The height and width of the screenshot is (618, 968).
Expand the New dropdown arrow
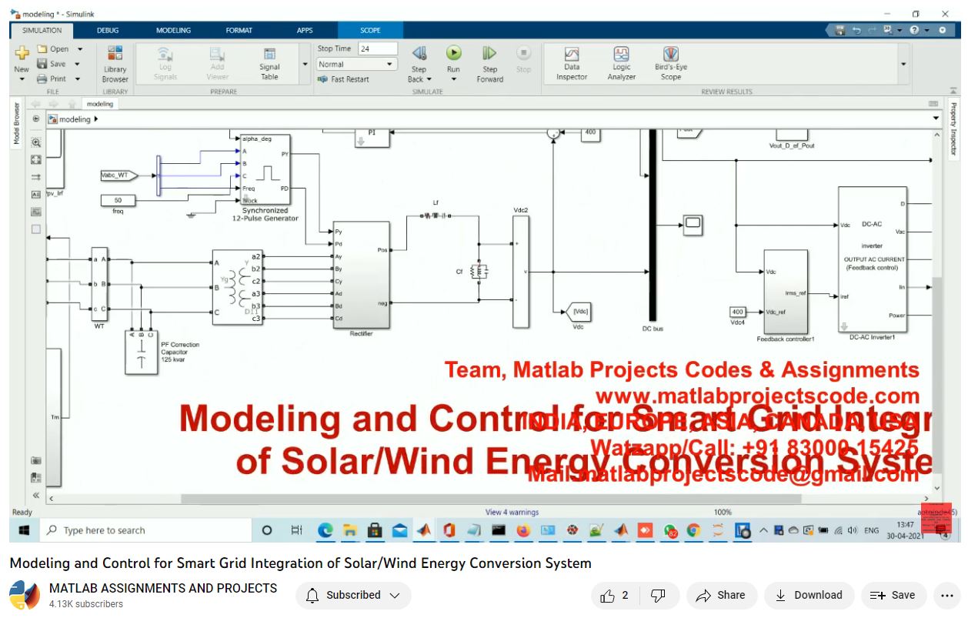tap(22, 79)
